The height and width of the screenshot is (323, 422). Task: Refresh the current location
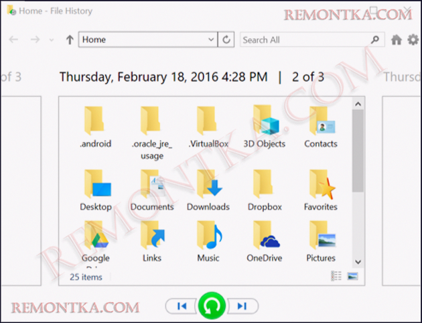(226, 40)
